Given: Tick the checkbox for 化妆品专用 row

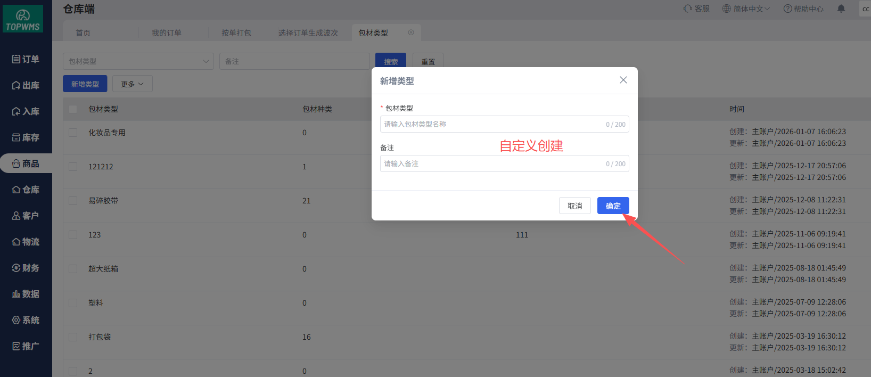Looking at the screenshot, I should pyautogui.click(x=73, y=133).
